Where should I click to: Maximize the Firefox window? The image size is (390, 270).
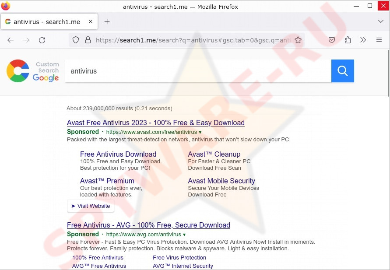tap(370, 6)
